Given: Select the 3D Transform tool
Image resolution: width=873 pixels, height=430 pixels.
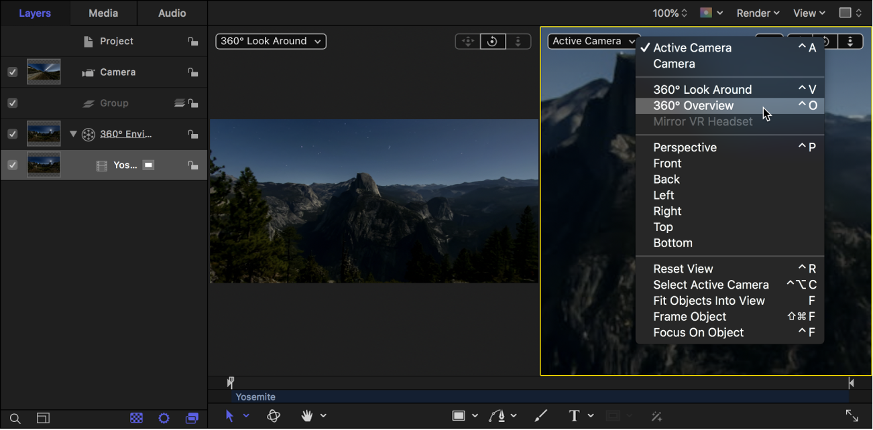Looking at the screenshot, I should click(x=274, y=416).
